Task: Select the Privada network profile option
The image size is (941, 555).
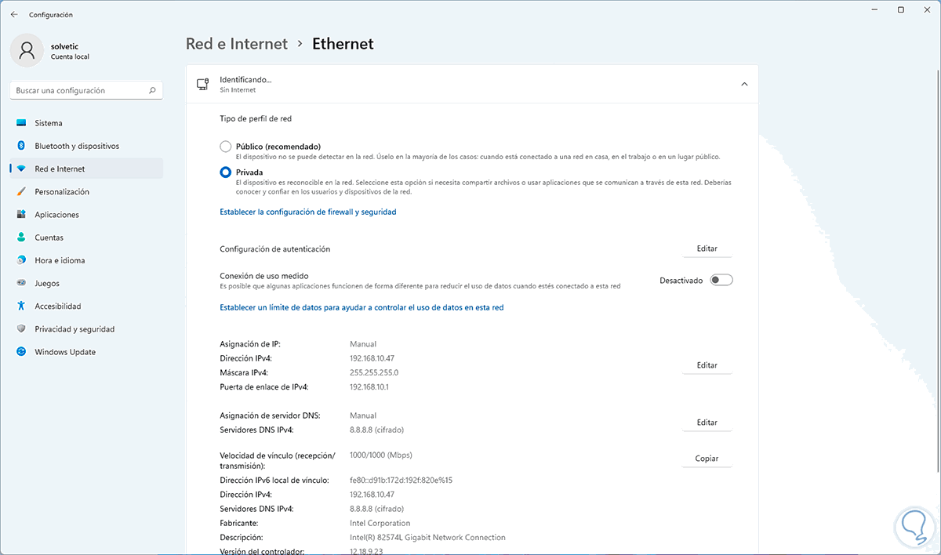Action: (226, 172)
